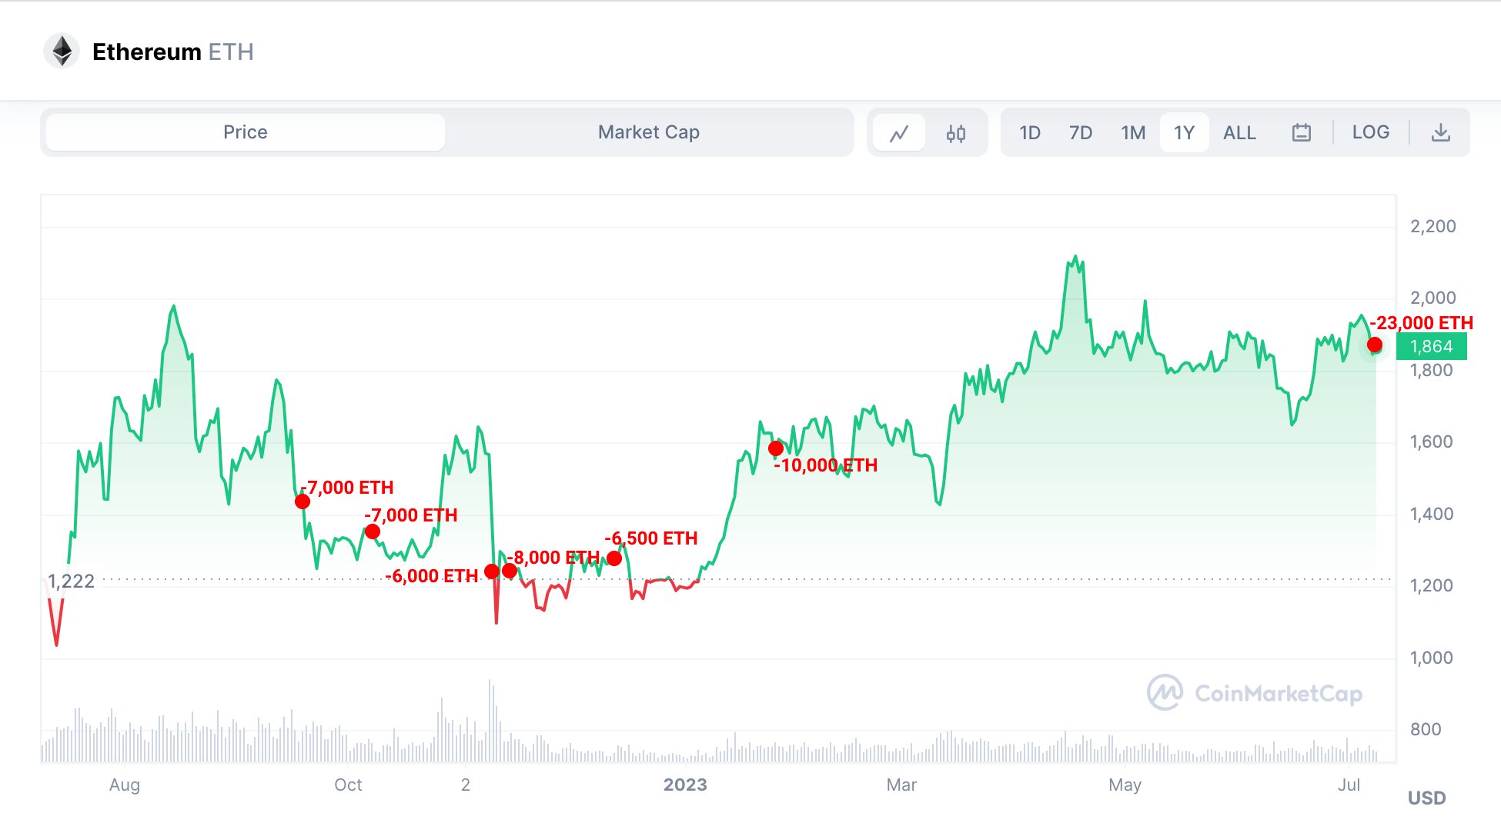Image resolution: width=1501 pixels, height=823 pixels.
Task: Click the Jul x-axis label
Action: click(1349, 785)
